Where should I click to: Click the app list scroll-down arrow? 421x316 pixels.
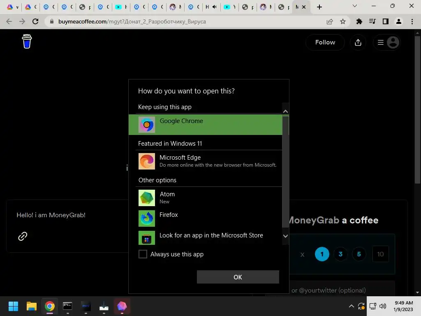pos(285,236)
